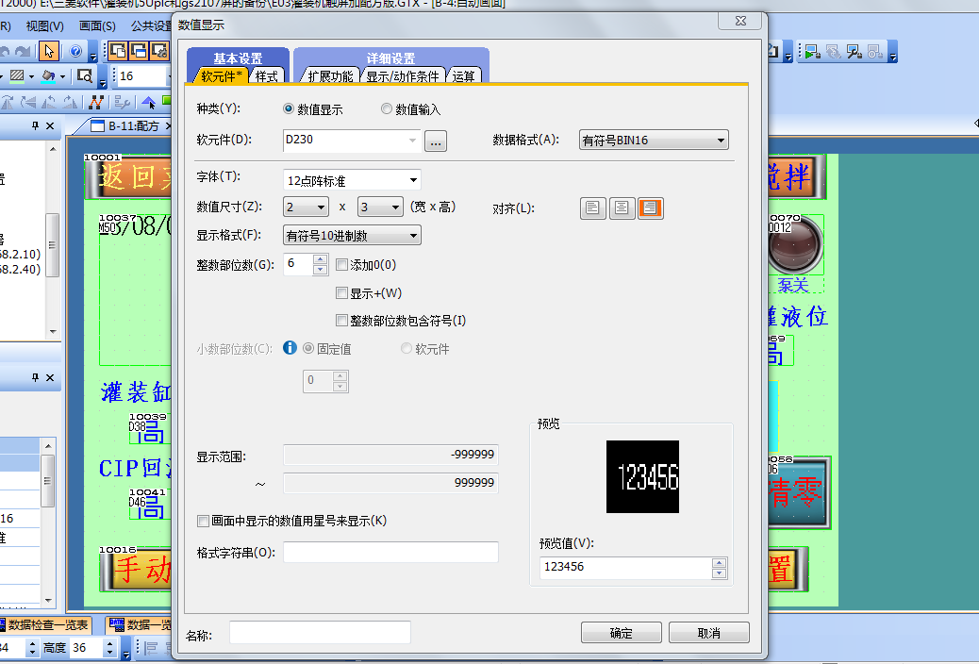
Task: Switch to the 样式 tab
Action: tap(267, 76)
